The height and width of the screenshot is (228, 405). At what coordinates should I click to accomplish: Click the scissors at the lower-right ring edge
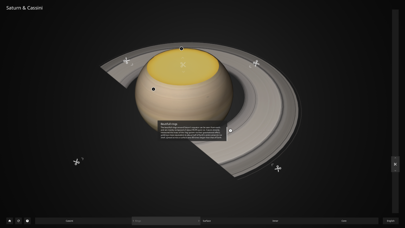[x=278, y=168]
